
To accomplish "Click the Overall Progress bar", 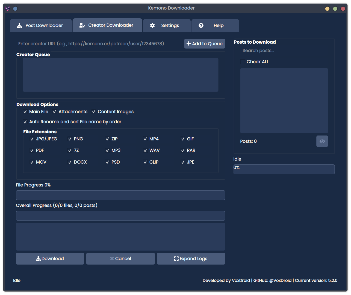I will (120, 215).
